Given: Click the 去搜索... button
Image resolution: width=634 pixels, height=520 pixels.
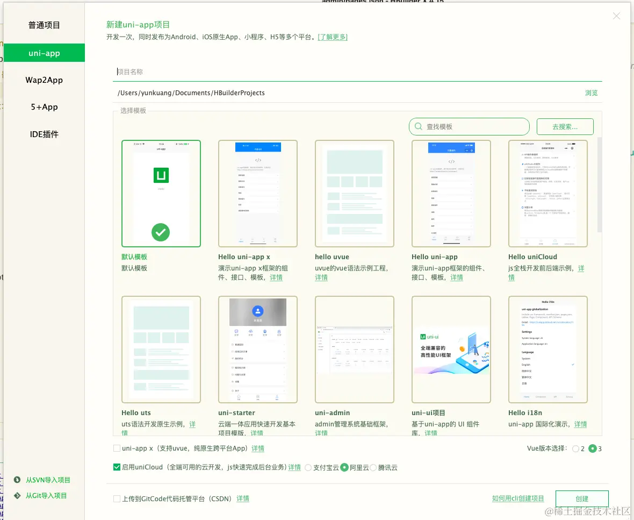Looking at the screenshot, I should coord(565,127).
